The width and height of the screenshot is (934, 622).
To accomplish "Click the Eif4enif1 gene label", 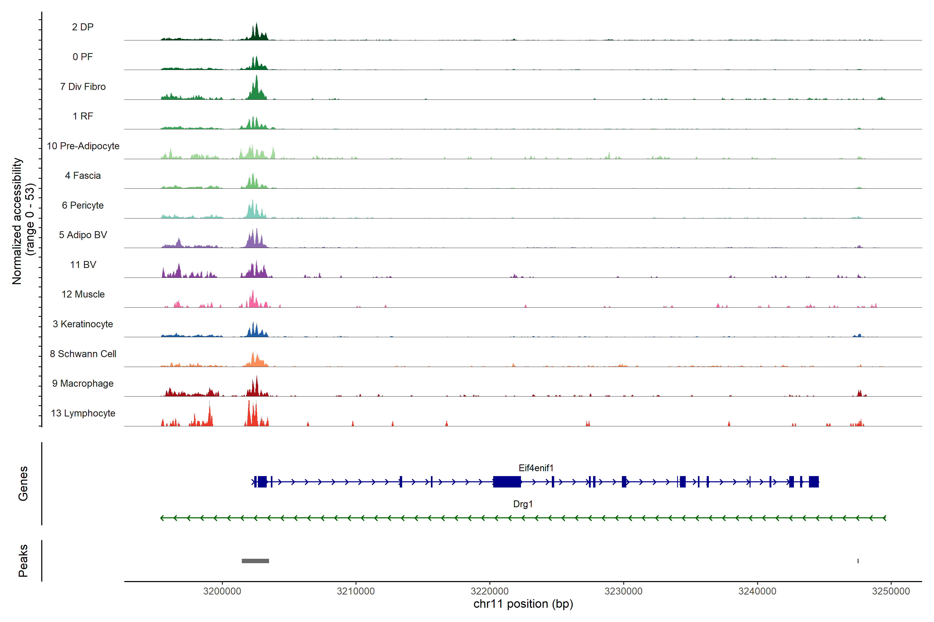I will point(536,468).
